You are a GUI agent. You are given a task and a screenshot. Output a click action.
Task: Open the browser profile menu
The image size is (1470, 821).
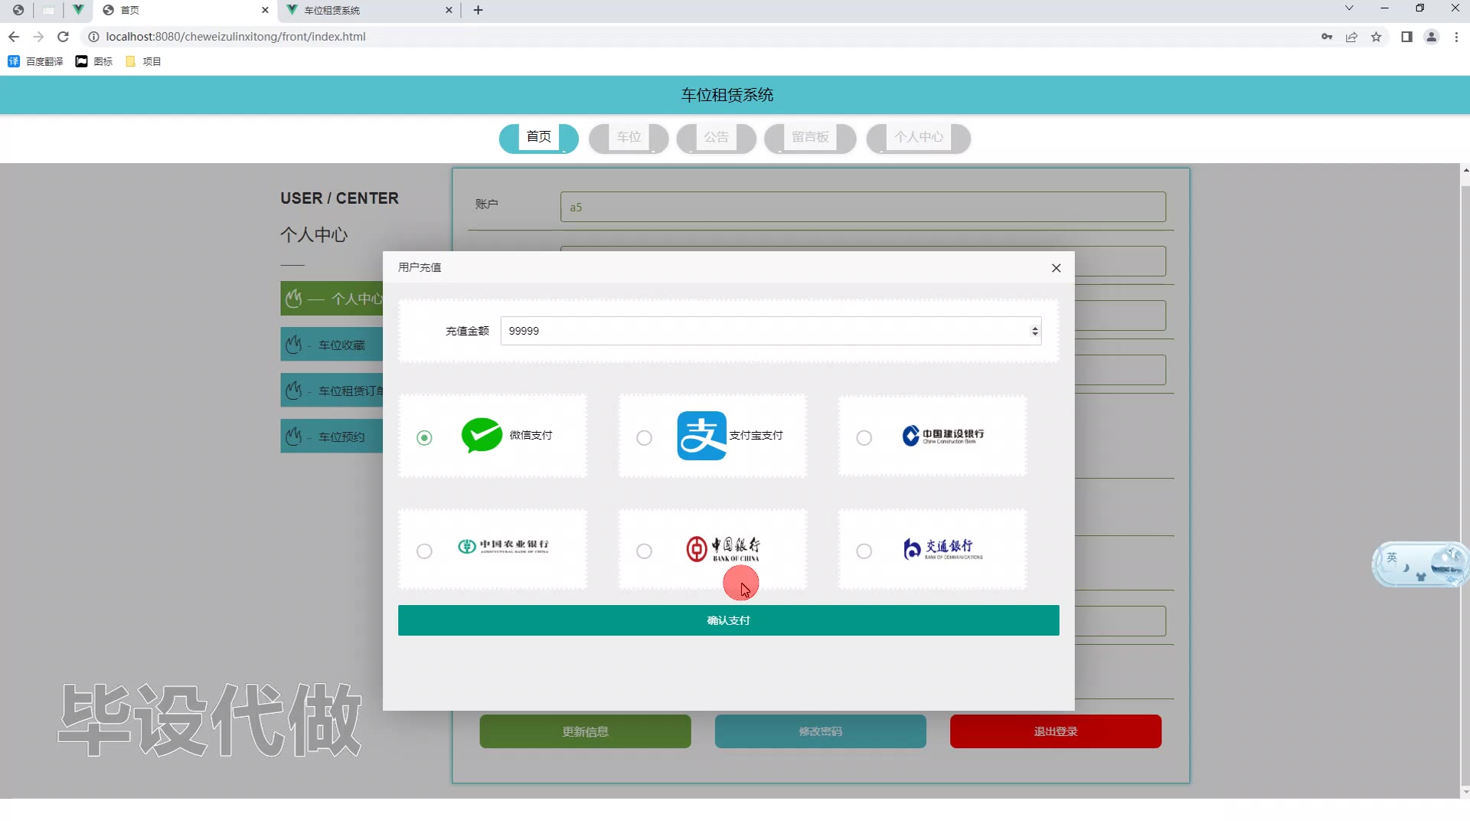tap(1431, 37)
